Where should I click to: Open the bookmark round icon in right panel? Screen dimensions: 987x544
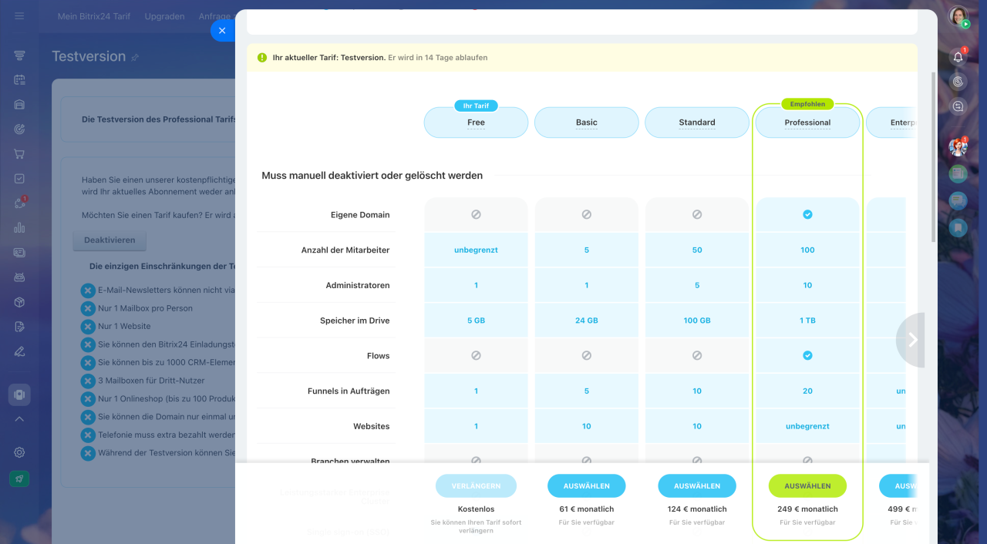tap(958, 227)
